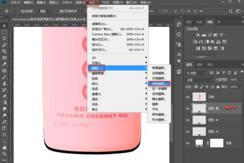The width and height of the screenshot is (244, 163).
Task: Select the Gradient tool
Action: (4, 102)
